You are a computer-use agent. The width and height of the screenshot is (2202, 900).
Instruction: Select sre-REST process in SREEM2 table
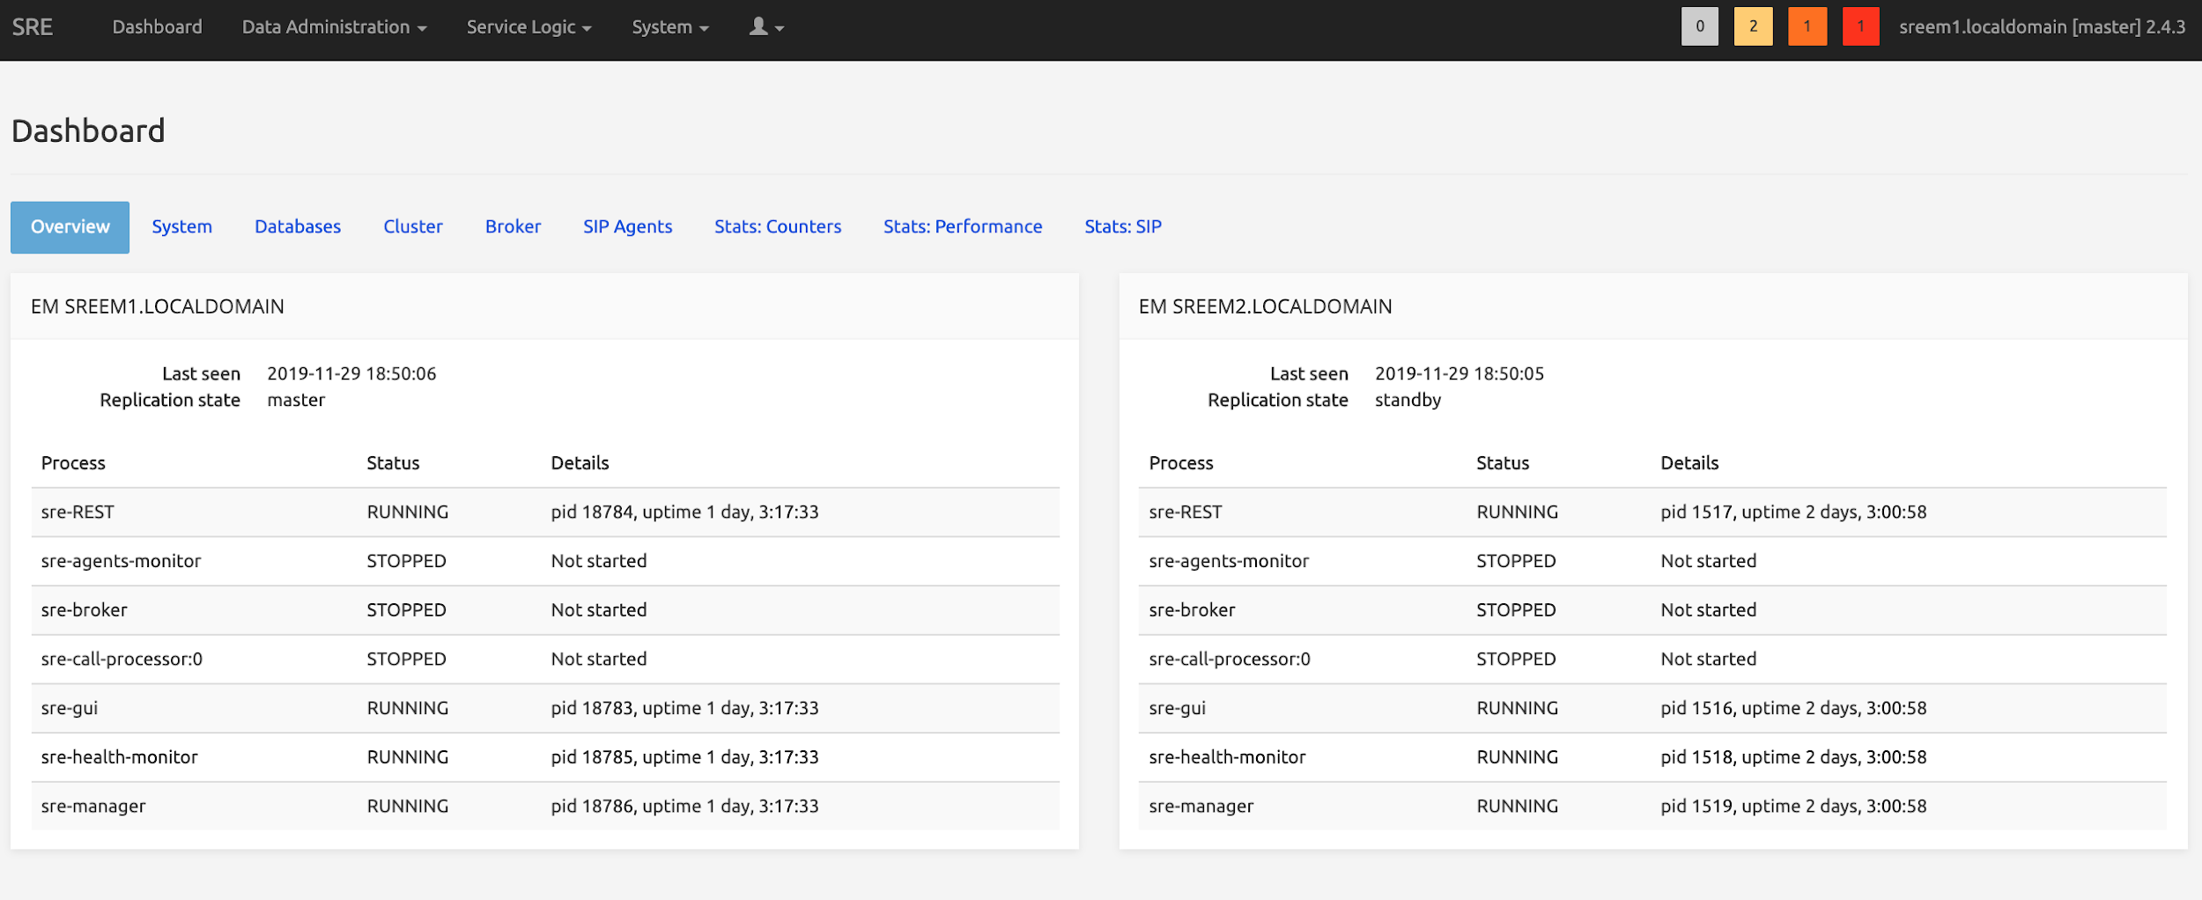click(x=1186, y=512)
